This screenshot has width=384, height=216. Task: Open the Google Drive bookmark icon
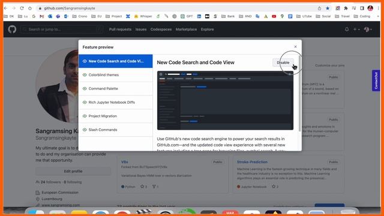click(266, 16)
